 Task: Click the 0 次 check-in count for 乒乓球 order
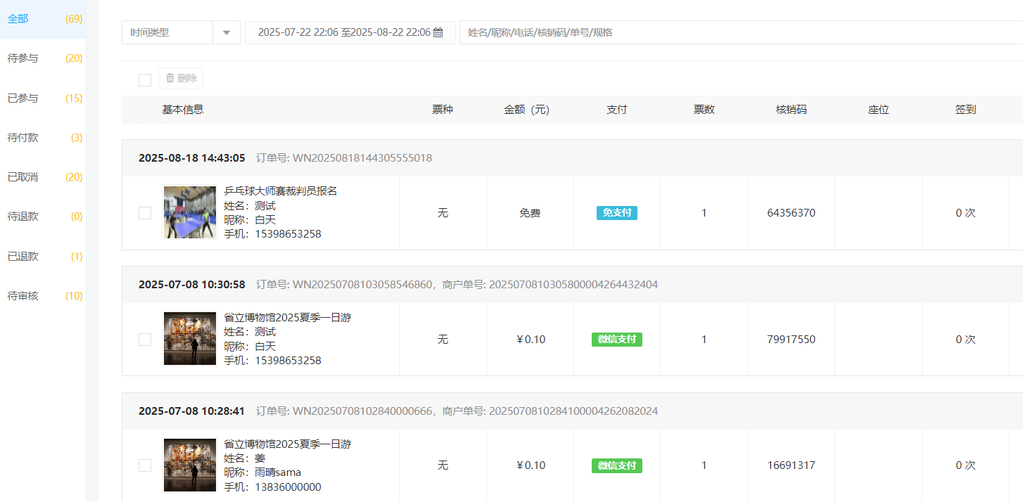[x=966, y=213]
